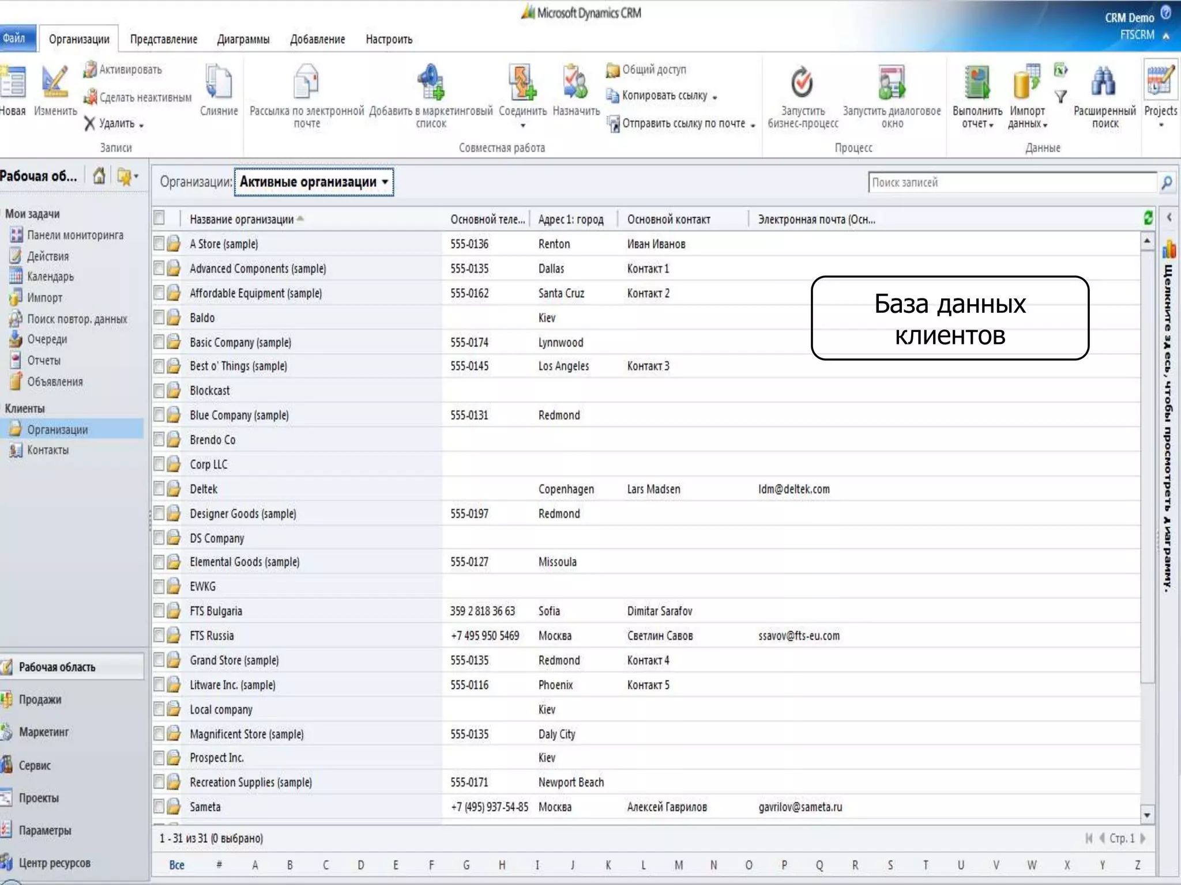
Task: Open the Активные организации view dropdown
Action: pyautogui.click(x=385, y=182)
